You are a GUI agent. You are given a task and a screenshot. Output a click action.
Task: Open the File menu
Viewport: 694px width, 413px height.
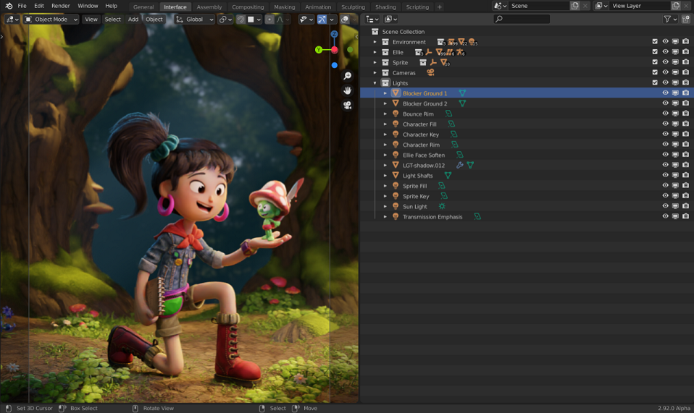point(22,7)
